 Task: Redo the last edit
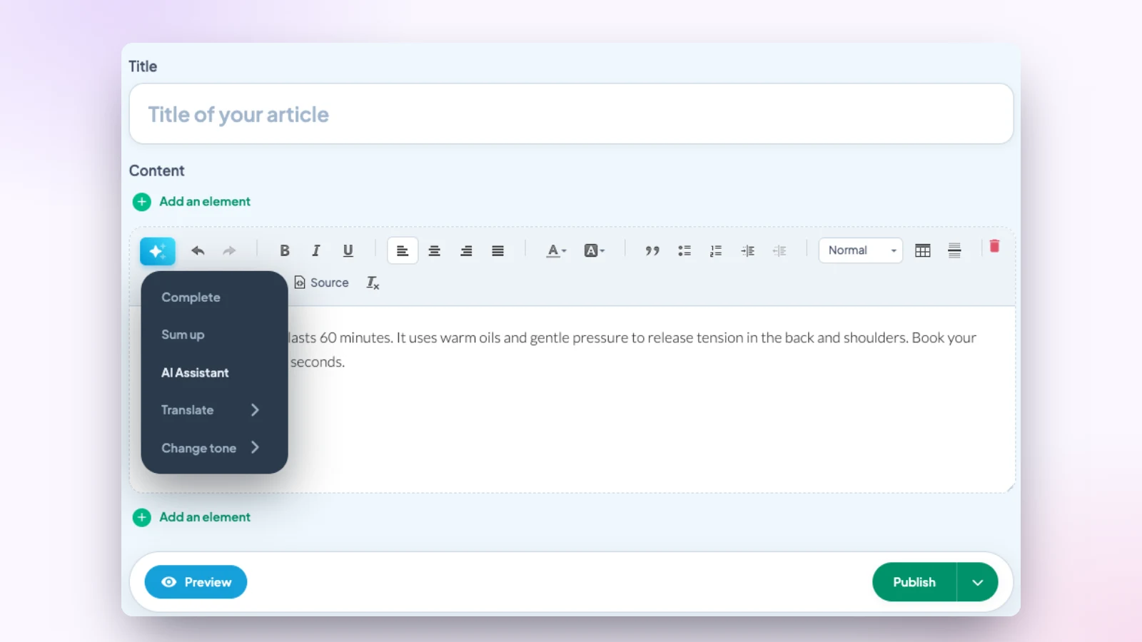tap(229, 250)
